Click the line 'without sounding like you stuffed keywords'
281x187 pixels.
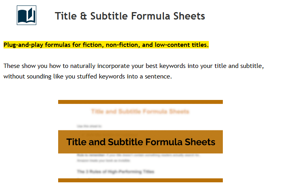tap(87, 76)
